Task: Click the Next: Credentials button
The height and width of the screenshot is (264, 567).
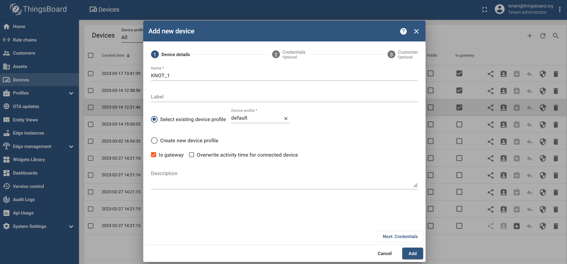Action: (x=400, y=236)
